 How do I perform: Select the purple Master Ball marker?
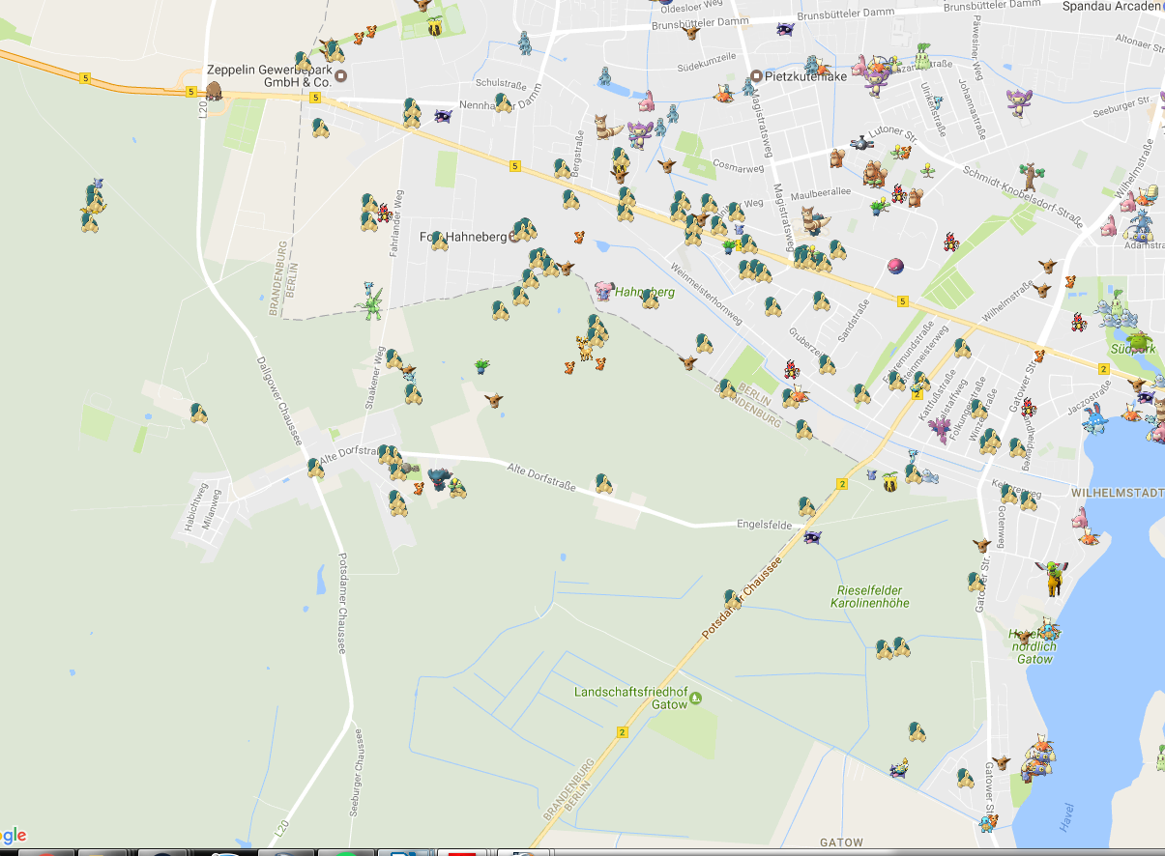[x=897, y=265]
